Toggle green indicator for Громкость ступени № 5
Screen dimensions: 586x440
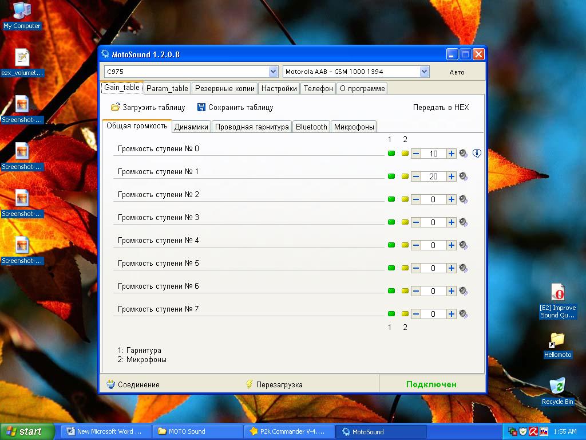pos(391,268)
